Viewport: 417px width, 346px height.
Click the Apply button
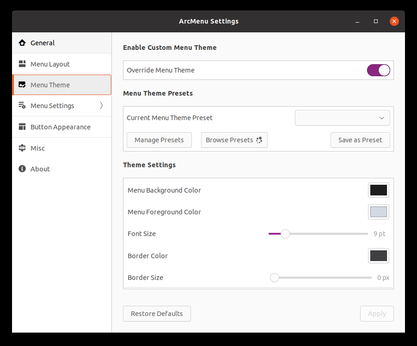[x=377, y=314]
